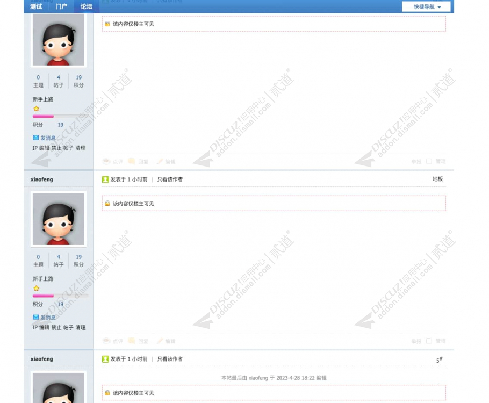Image resolution: width=489 pixels, height=403 pixels.
Task: Tick the 管理 checkbox in the 地板 post
Action: click(x=429, y=341)
